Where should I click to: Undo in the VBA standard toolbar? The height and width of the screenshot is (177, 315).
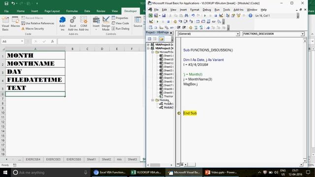[193, 15]
